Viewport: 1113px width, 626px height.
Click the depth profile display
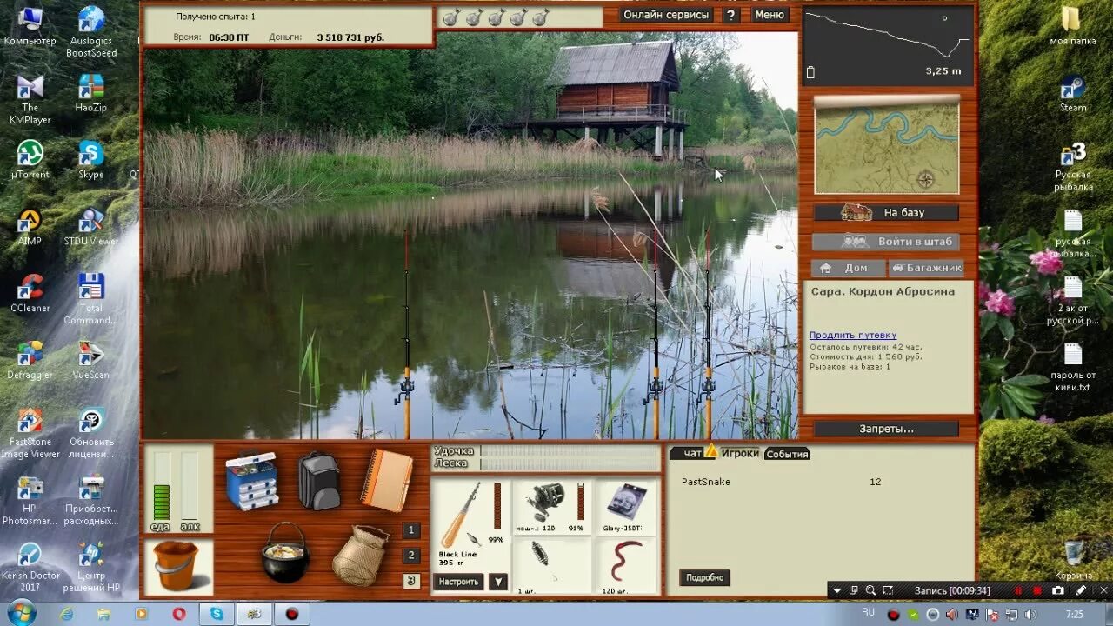point(886,46)
